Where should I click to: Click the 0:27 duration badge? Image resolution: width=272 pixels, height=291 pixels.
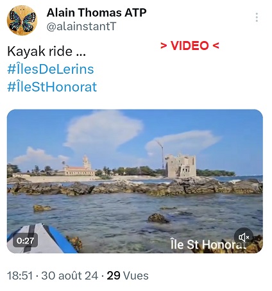pos(25,240)
